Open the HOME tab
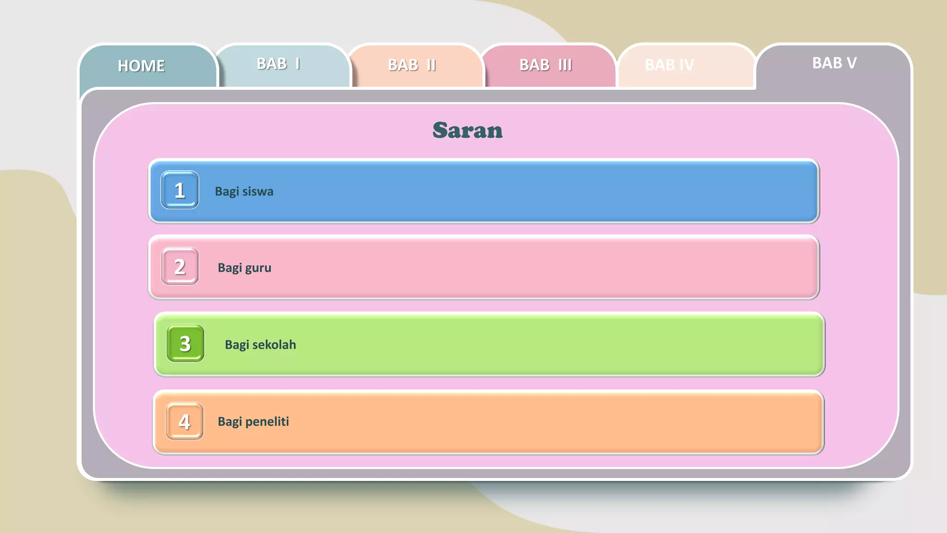The image size is (947, 533). point(141,66)
